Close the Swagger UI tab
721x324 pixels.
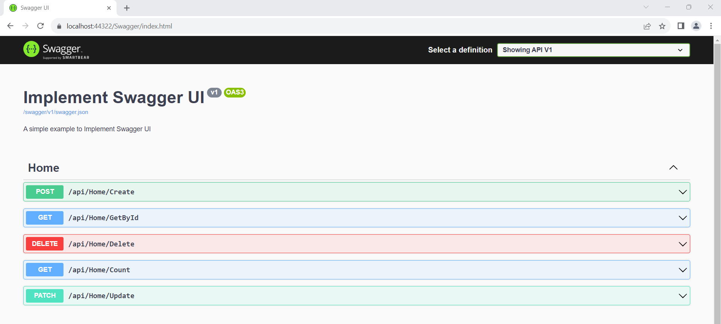(x=109, y=8)
